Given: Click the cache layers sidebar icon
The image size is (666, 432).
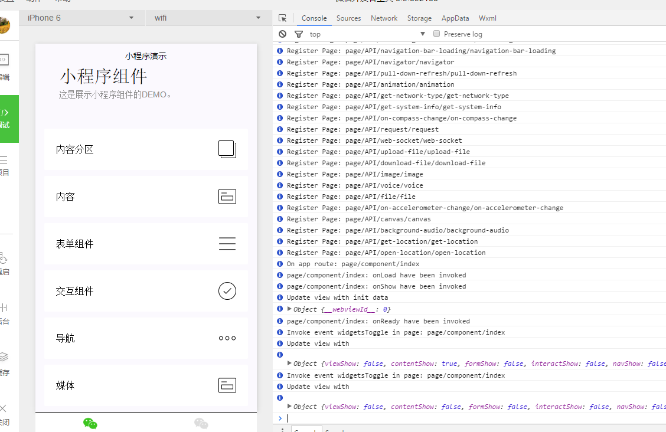Looking at the screenshot, I should [x=4, y=357].
